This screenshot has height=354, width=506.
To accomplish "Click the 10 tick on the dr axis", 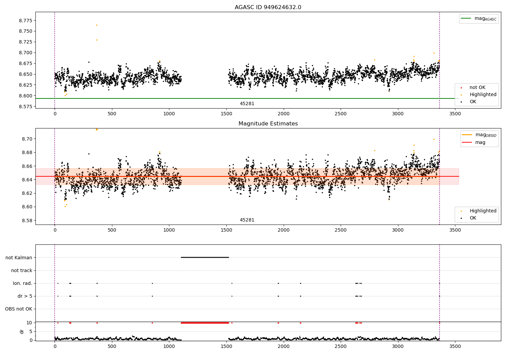I will [x=30, y=323].
